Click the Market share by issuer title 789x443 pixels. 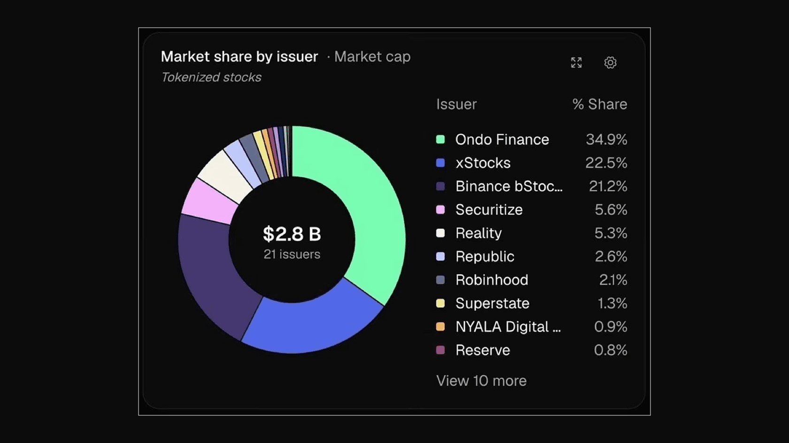(240, 57)
